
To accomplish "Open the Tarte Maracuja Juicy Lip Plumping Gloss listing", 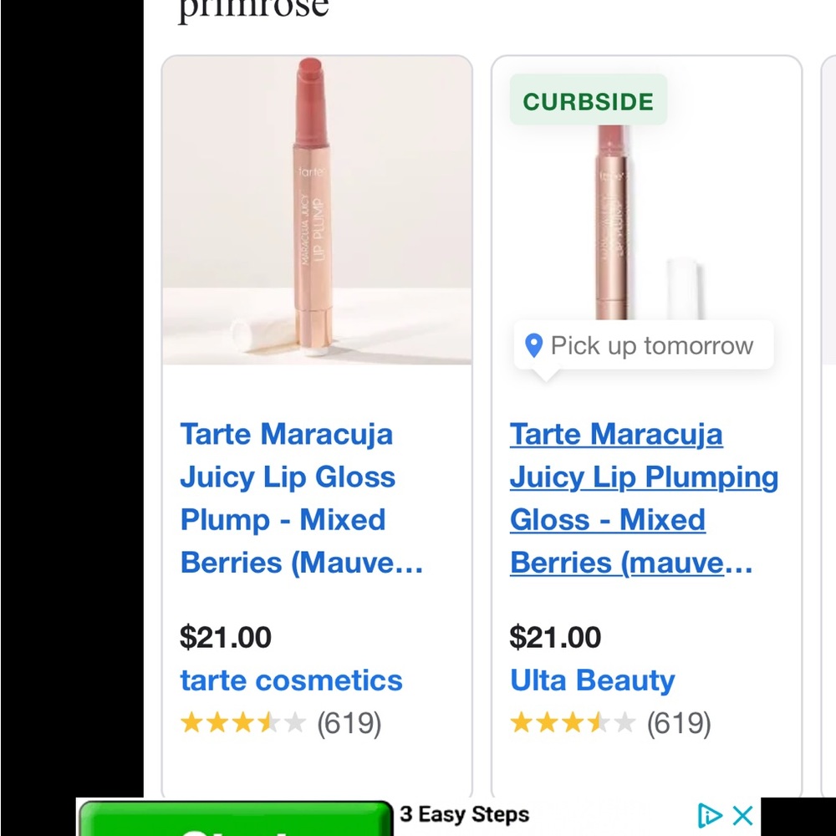I will pyautogui.click(x=643, y=498).
